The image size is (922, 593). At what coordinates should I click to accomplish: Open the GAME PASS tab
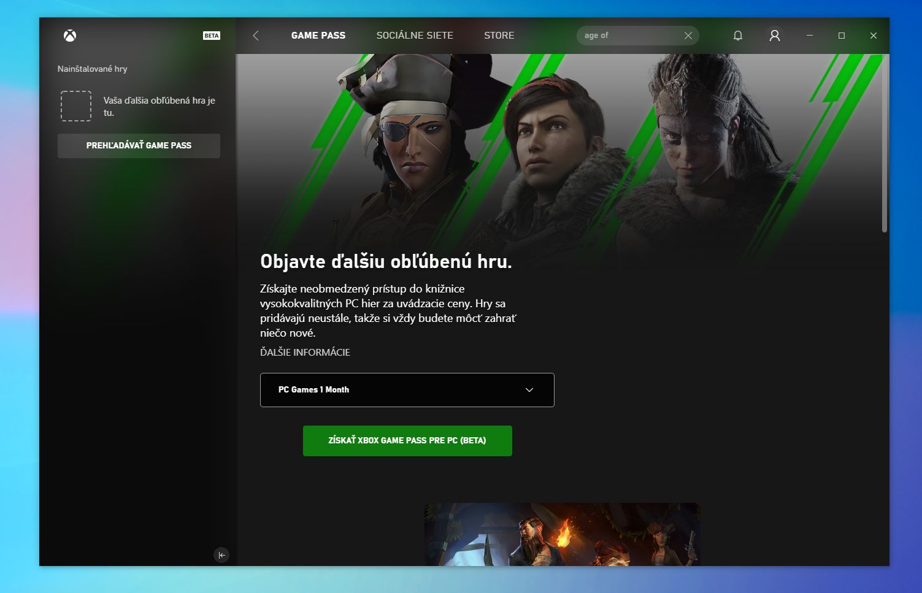click(x=318, y=36)
